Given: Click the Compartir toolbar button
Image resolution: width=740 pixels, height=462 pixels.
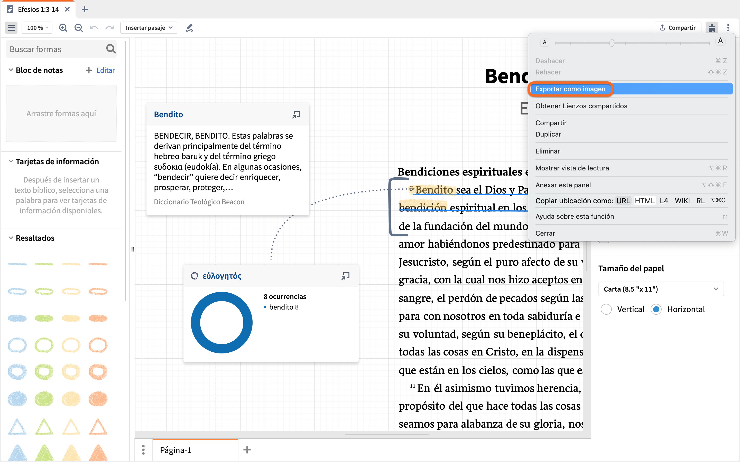Looking at the screenshot, I should click(x=678, y=28).
